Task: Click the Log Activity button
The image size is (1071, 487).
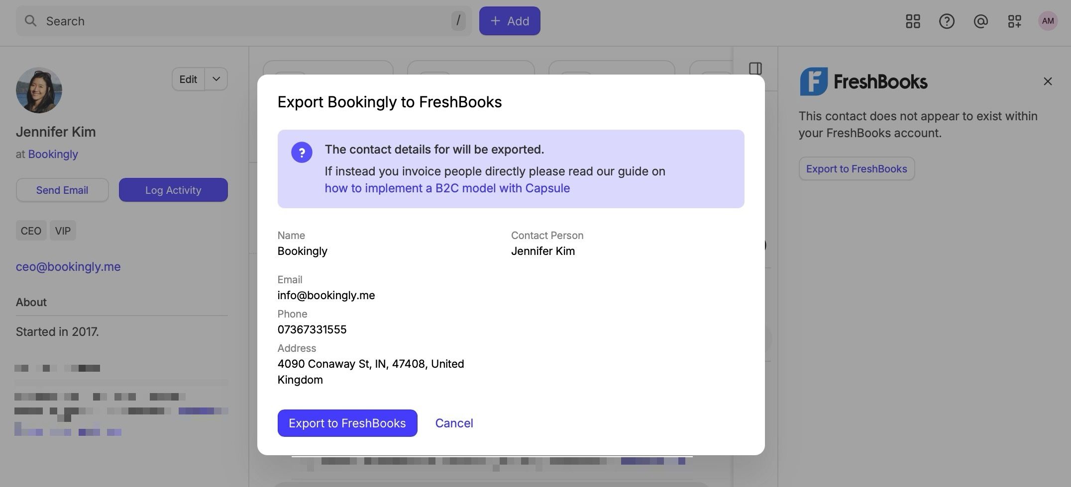Action: click(173, 190)
